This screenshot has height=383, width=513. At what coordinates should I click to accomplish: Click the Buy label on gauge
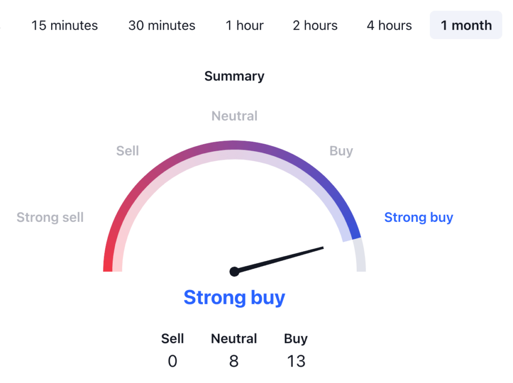(341, 151)
